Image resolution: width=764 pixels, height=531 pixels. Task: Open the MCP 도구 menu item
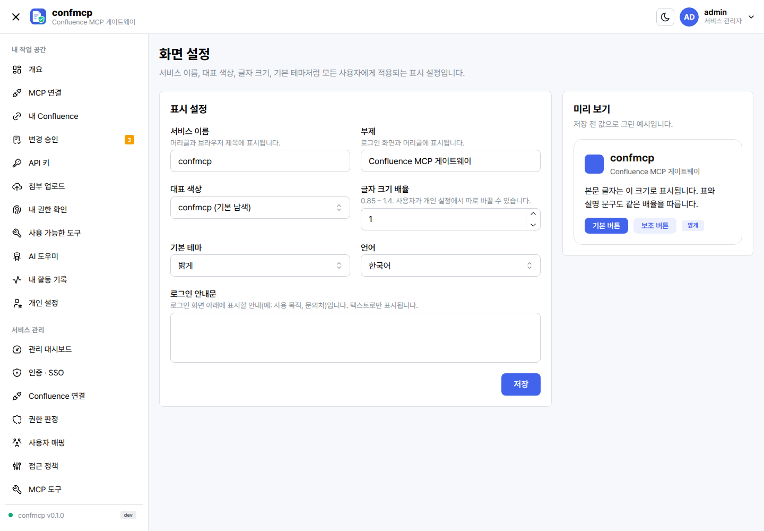pyautogui.click(x=74, y=490)
